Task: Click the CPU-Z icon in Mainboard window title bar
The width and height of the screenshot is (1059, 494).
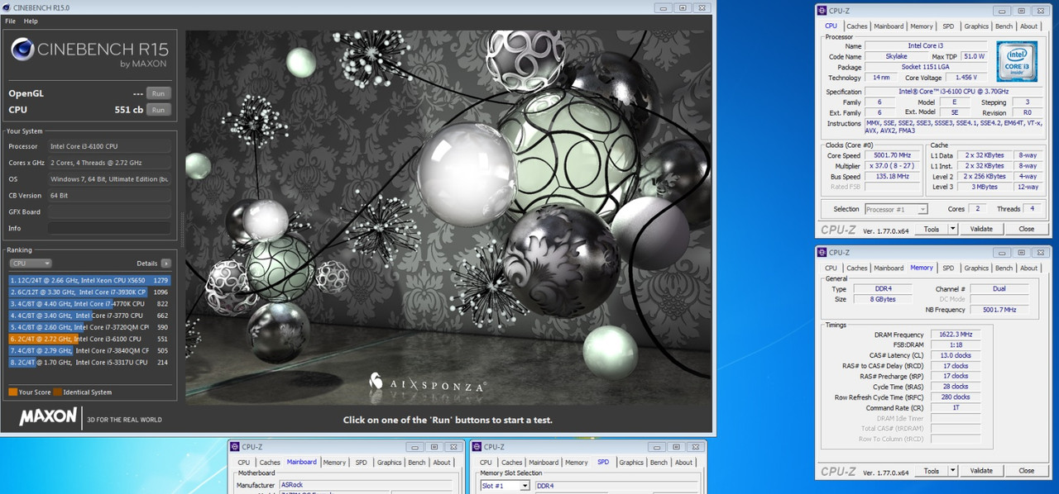Action: click(236, 447)
